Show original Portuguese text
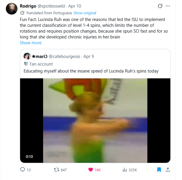Image resolution: width=182 pixels, height=180 pixels. (85, 13)
